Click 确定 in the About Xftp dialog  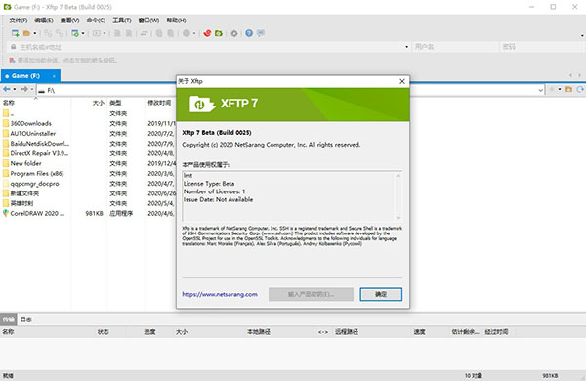point(381,294)
